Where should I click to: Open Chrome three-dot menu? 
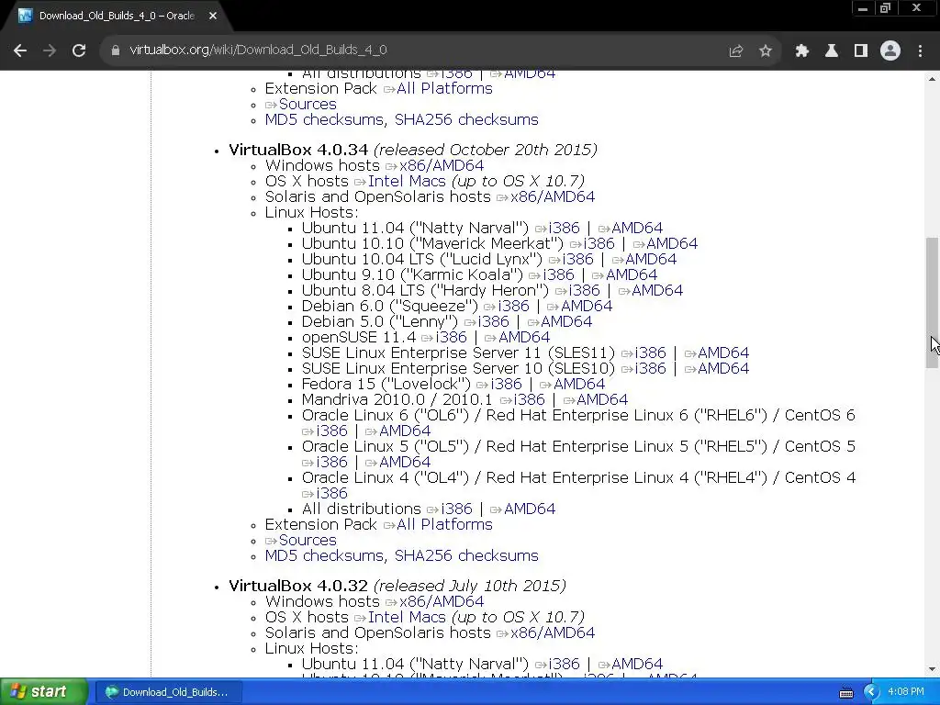pyautogui.click(x=920, y=51)
